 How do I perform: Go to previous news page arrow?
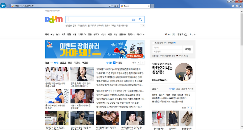tap(139, 63)
